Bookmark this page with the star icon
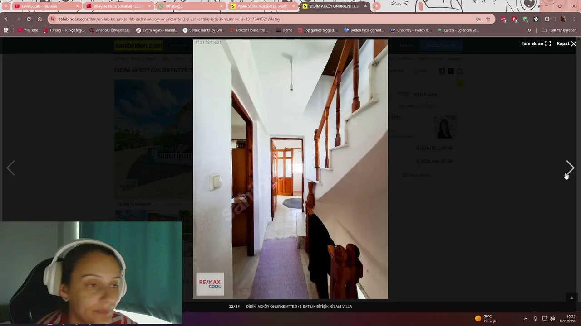Viewport: 581px width, 326px height. click(x=488, y=19)
